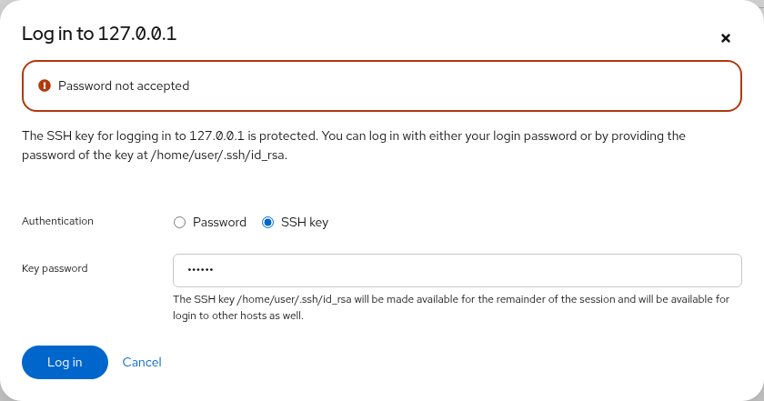The width and height of the screenshot is (764, 401).
Task: Cancel the login via Cancel link
Action: [142, 362]
